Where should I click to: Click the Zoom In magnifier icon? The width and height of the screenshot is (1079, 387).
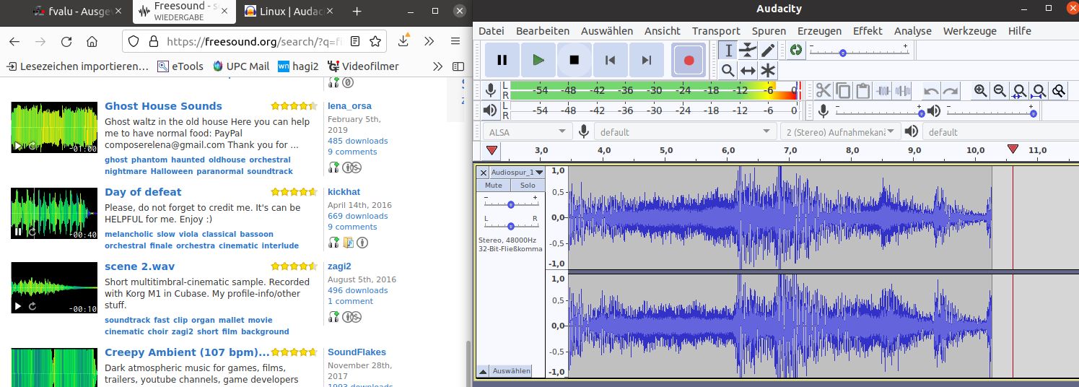coord(980,90)
